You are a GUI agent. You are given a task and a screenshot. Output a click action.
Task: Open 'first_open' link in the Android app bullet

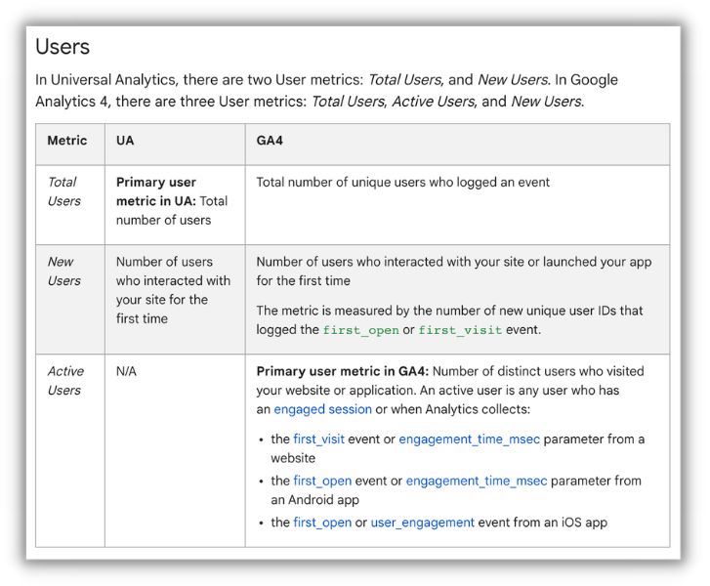(322, 481)
